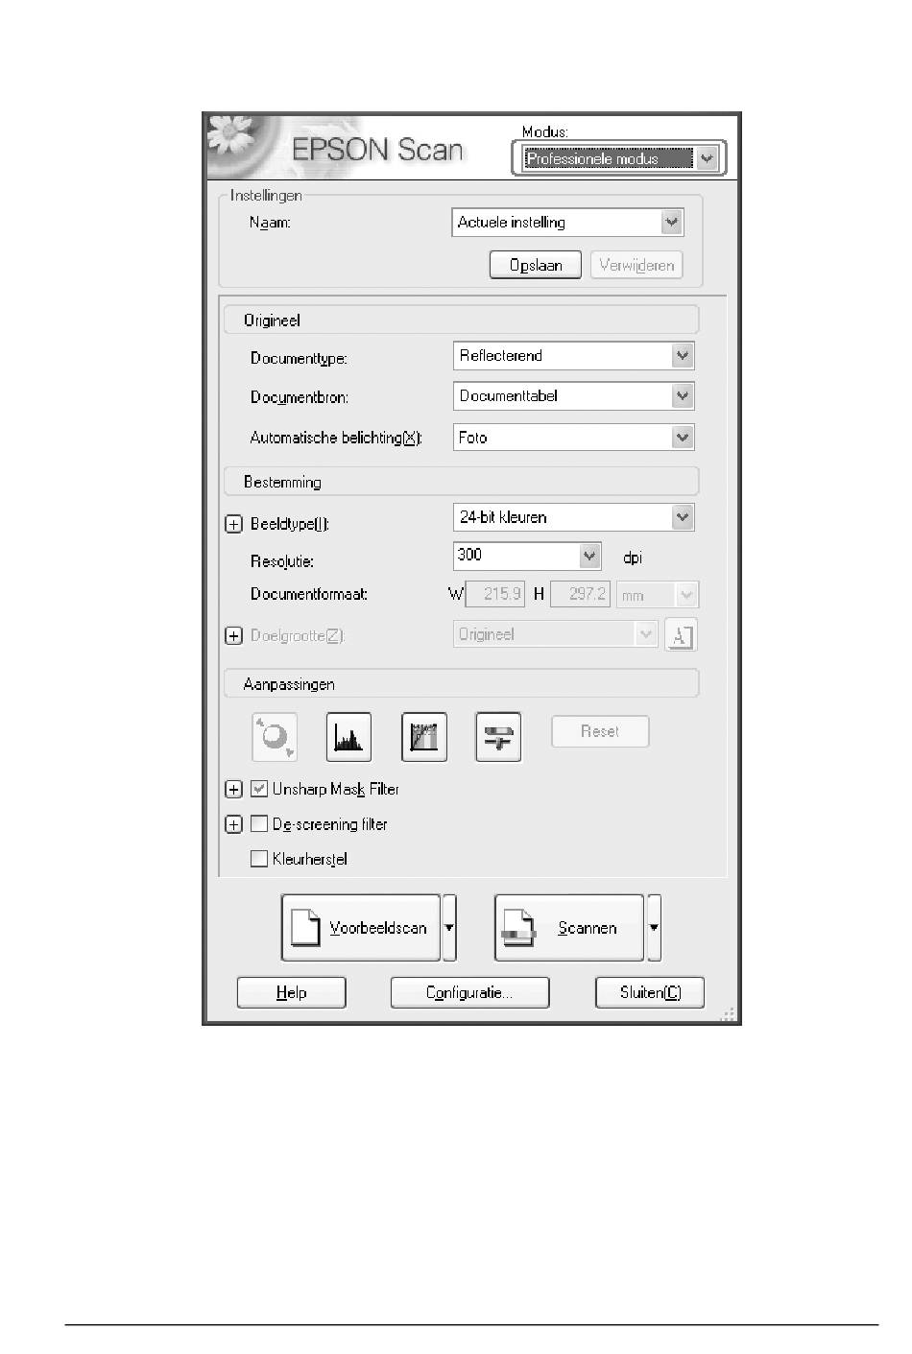Click the Voorbeeldscan preview button
The width and height of the screenshot is (912, 1354).
[x=361, y=928]
